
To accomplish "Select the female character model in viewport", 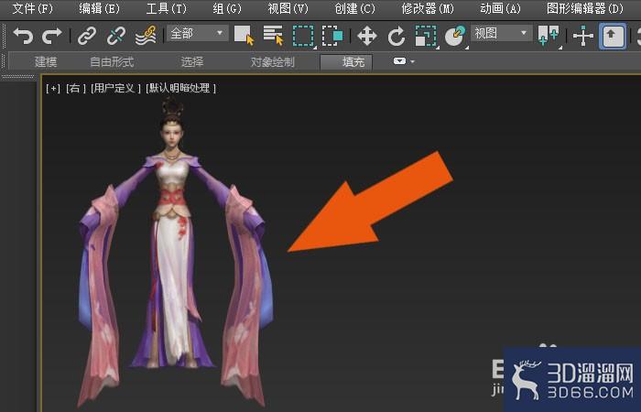I will (175, 254).
